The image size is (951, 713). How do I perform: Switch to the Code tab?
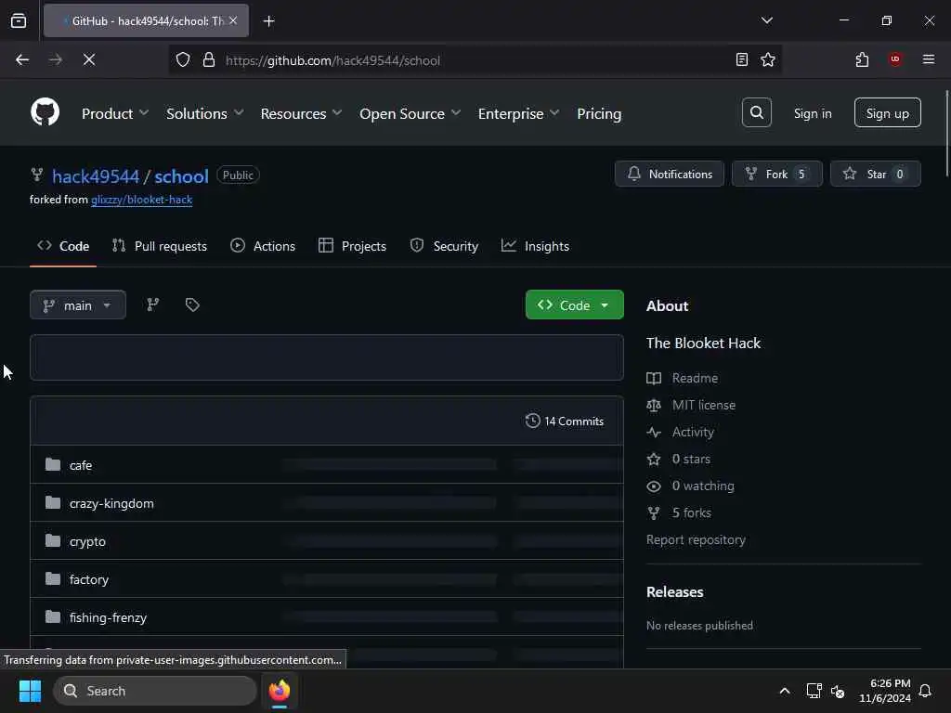pos(63,246)
